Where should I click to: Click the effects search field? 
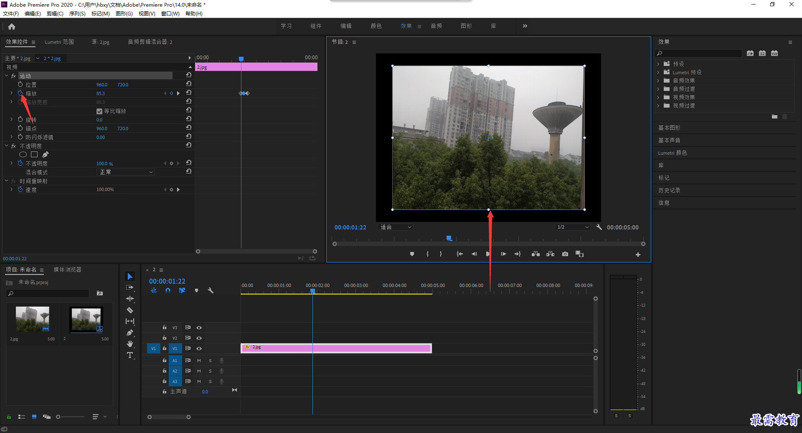[698, 53]
